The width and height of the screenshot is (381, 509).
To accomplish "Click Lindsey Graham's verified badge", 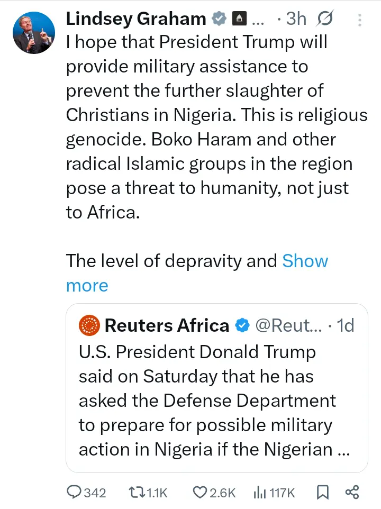I will (219, 20).
